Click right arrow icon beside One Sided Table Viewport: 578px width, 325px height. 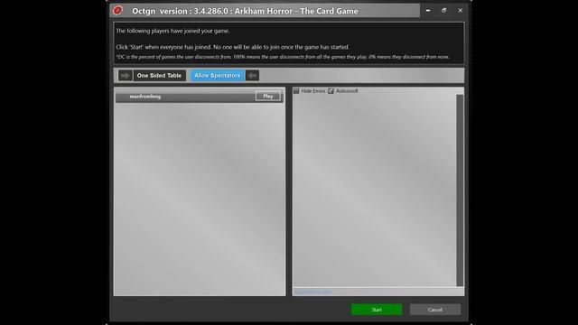pyautogui.click(x=125, y=76)
